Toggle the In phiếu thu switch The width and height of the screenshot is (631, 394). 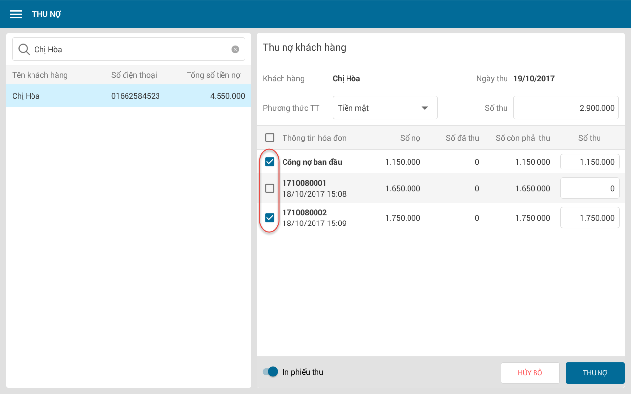tap(271, 372)
